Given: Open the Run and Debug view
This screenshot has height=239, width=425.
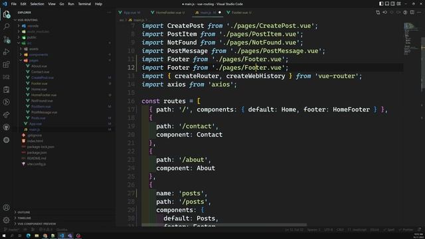Looking at the screenshot, I should [x=7, y=52].
